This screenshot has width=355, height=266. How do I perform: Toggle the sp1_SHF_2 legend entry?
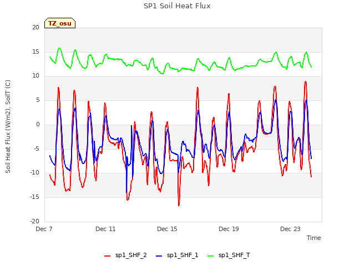125,255
